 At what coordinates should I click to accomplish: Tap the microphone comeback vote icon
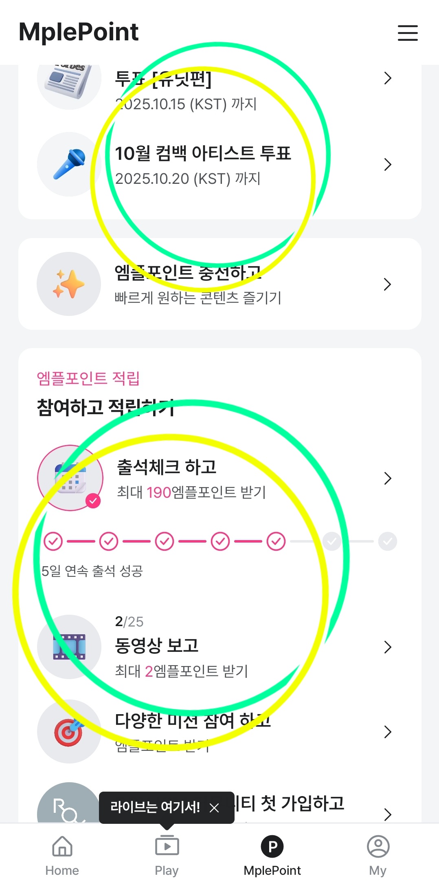coord(69,164)
